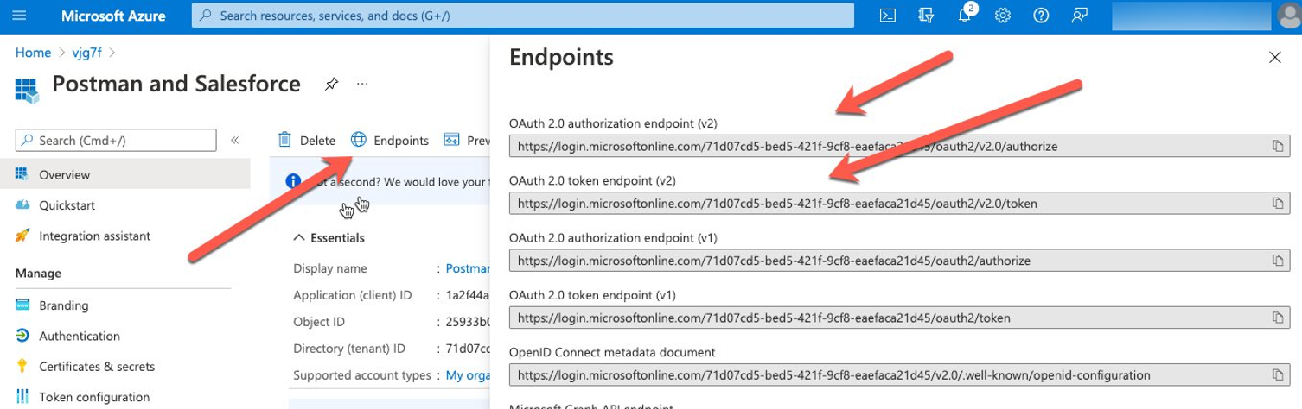Close the Endpoints panel

tap(1274, 57)
